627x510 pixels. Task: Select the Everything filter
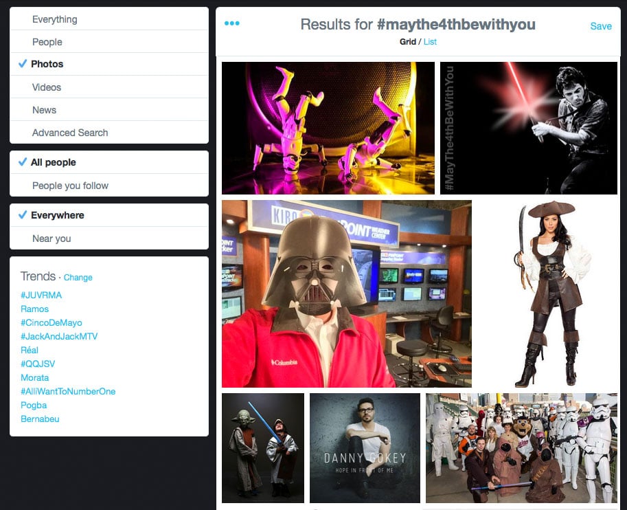point(109,19)
